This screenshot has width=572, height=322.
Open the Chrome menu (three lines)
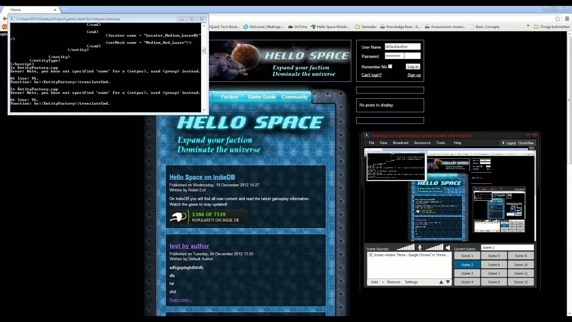[568, 19]
